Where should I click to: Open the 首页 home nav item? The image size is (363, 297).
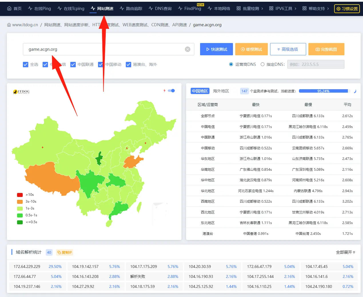coord(14,9)
